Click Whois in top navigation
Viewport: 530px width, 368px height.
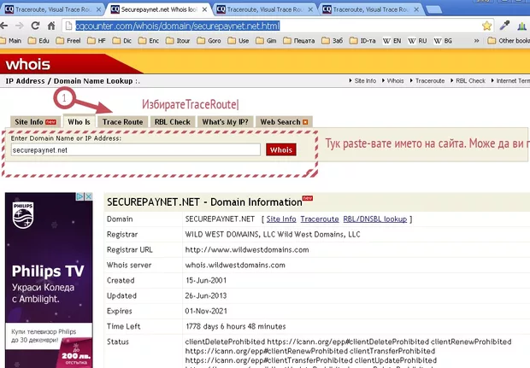395,81
